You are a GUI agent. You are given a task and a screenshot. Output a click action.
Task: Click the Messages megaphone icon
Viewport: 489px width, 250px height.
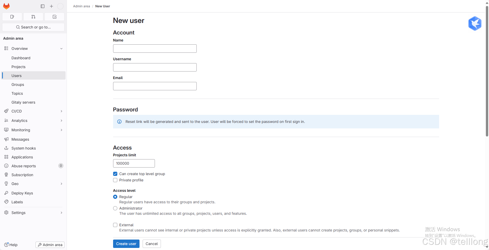(6, 139)
